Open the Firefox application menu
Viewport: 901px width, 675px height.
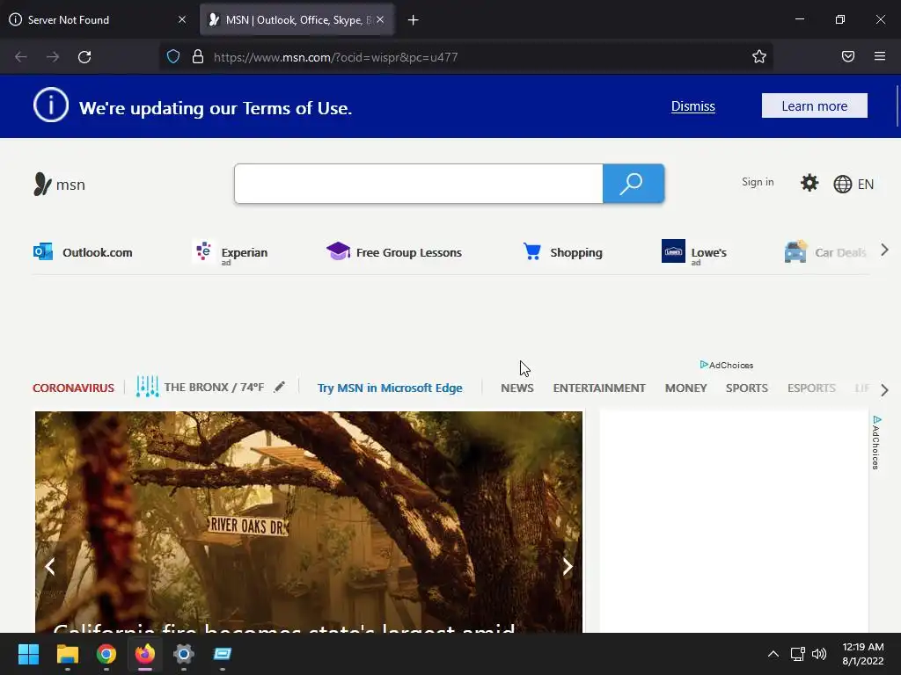click(x=880, y=56)
